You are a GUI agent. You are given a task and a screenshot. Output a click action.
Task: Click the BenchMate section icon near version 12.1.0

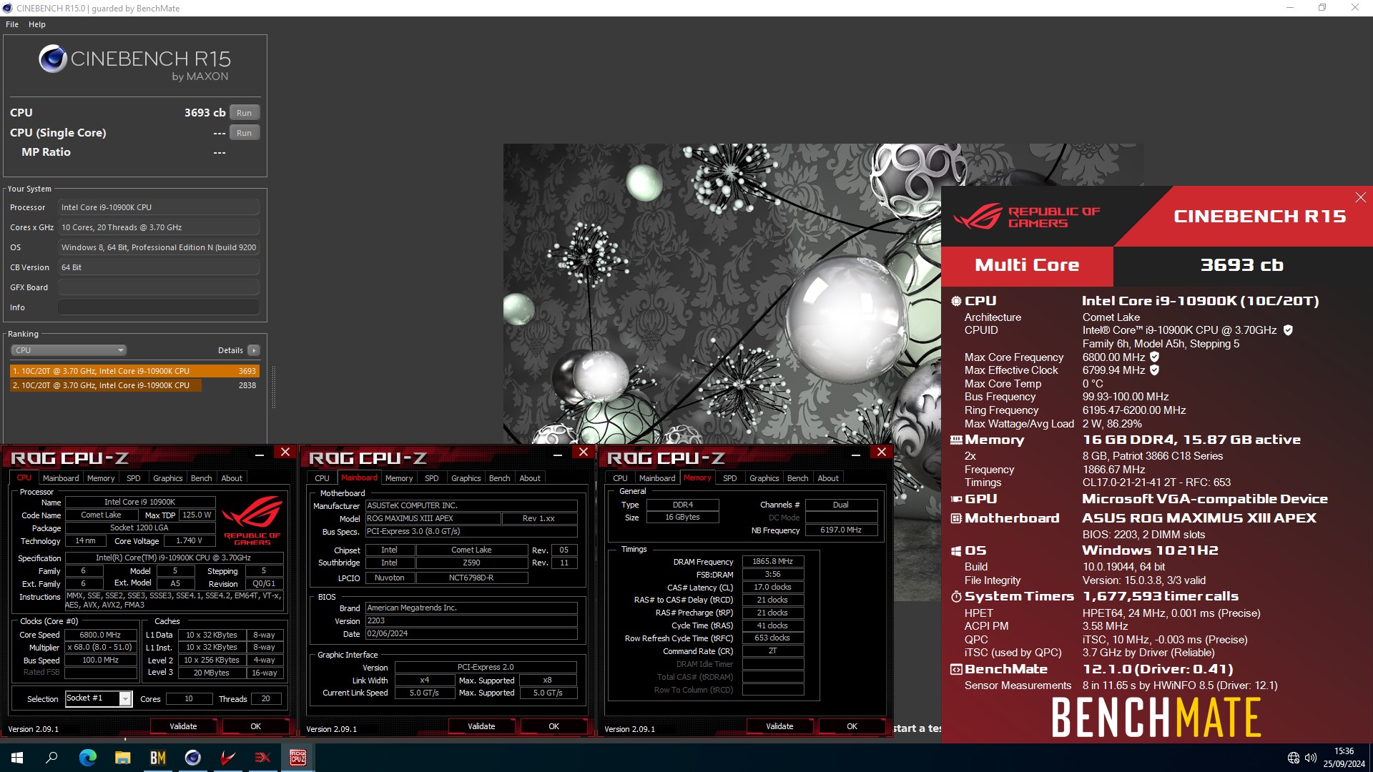coord(956,669)
